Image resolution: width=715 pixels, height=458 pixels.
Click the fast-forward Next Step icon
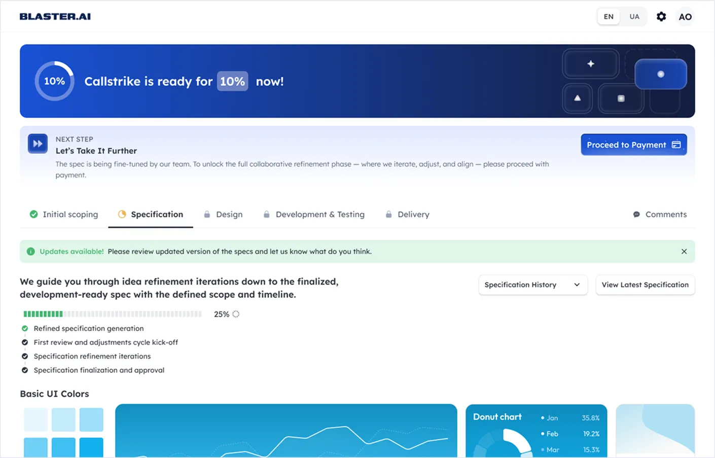click(x=38, y=144)
